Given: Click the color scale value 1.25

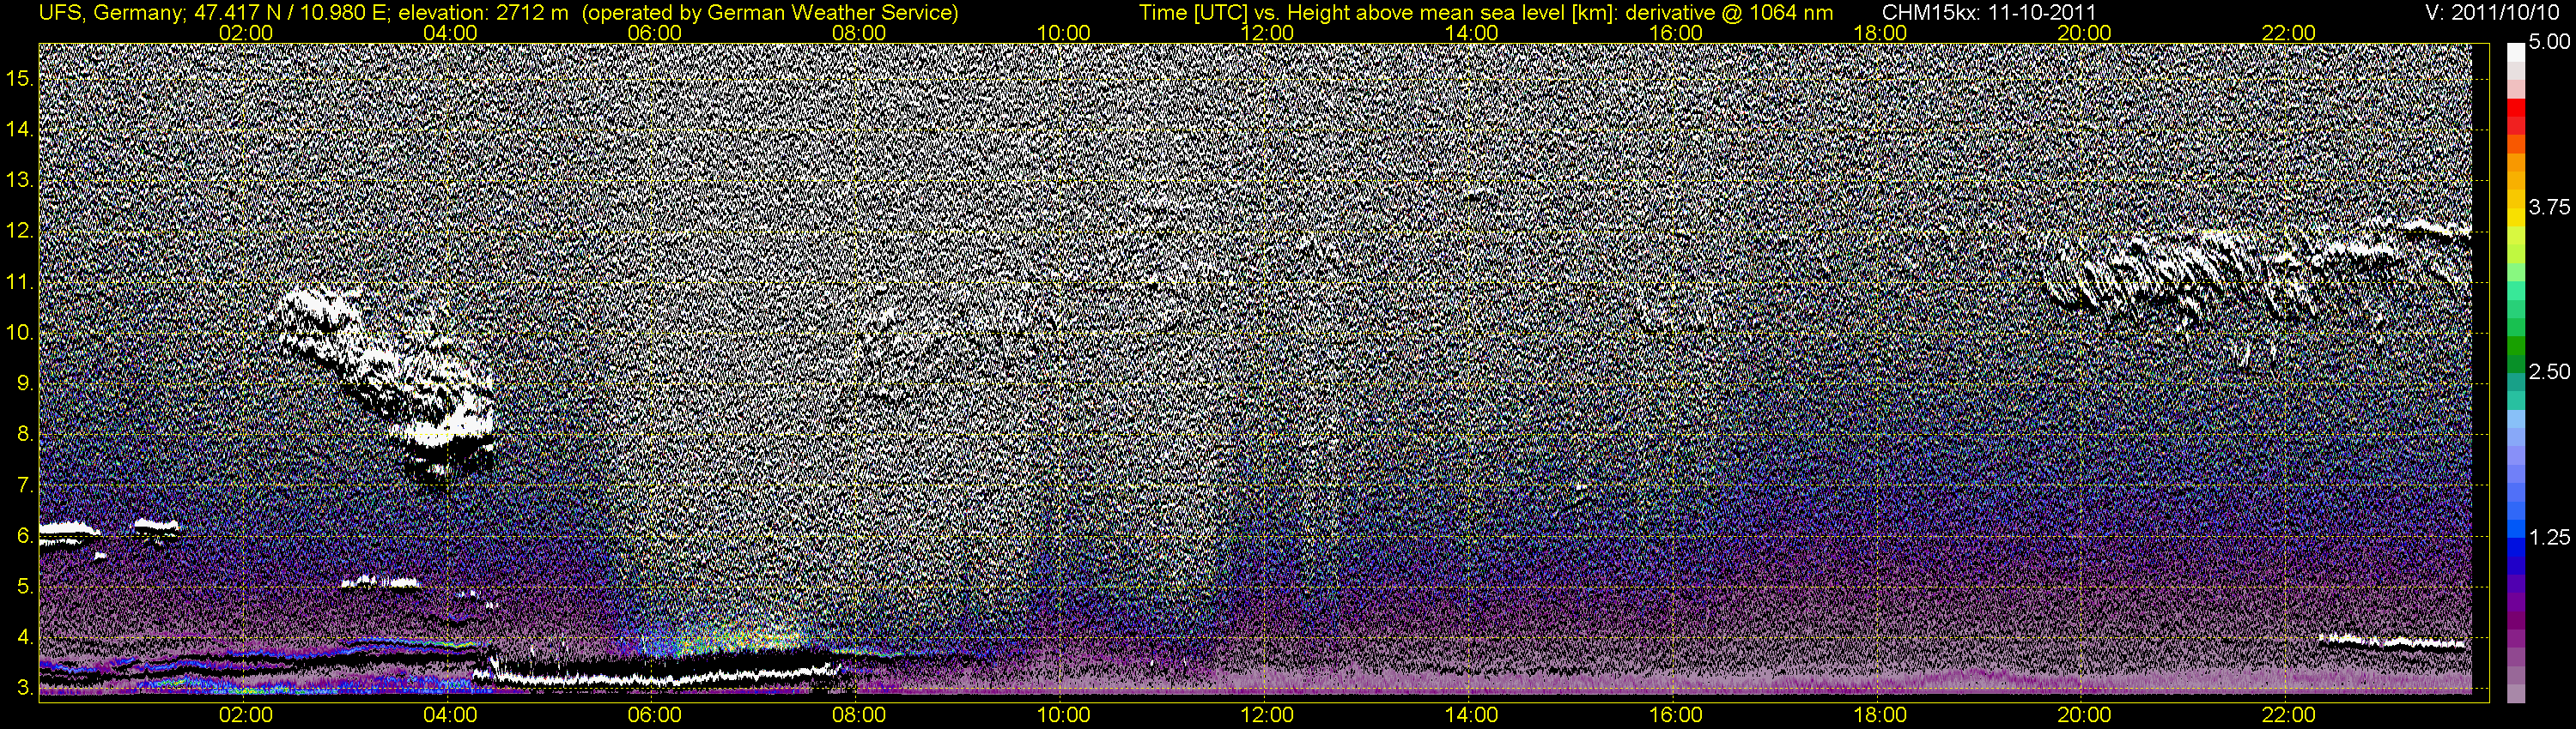Looking at the screenshot, I should click(2550, 537).
